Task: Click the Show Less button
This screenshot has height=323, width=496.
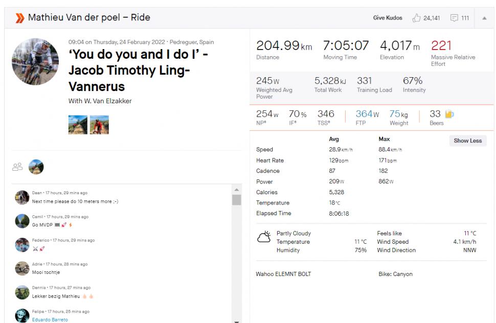Action: [467, 141]
